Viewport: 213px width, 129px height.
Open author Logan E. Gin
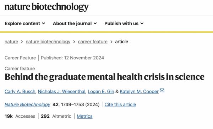pos(101,91)
